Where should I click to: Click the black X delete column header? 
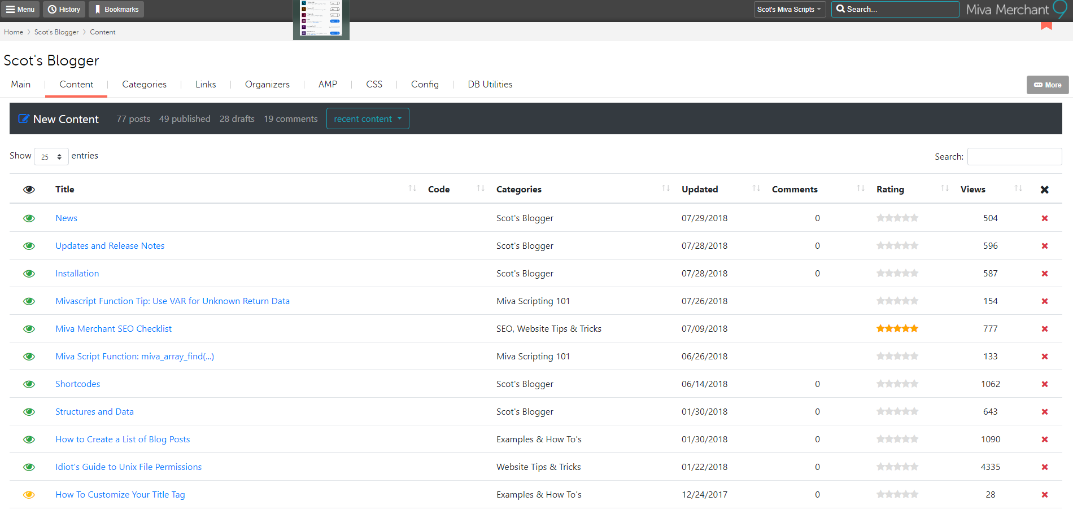click(x=1044, y=190)
